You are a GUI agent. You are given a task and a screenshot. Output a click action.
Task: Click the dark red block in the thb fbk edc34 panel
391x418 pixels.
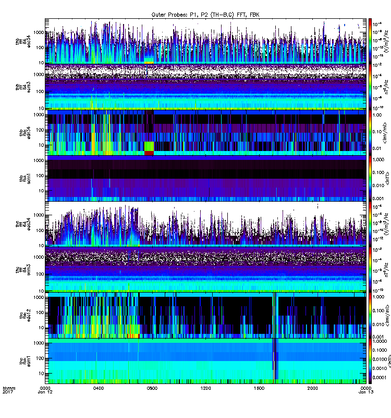149,153
